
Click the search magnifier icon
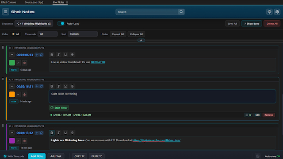pyautogui.click(x=181, y=12)
